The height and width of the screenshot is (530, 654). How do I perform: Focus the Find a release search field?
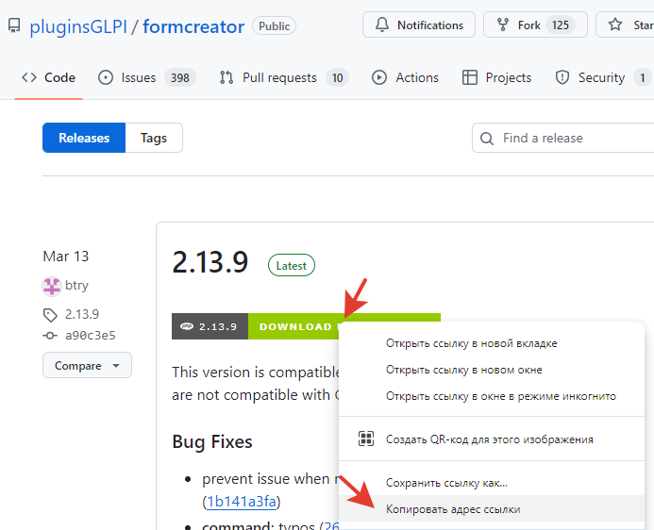(x=563, y=138)
